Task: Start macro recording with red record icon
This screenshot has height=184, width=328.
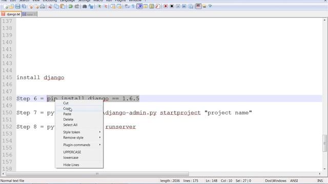Action: 166,7
